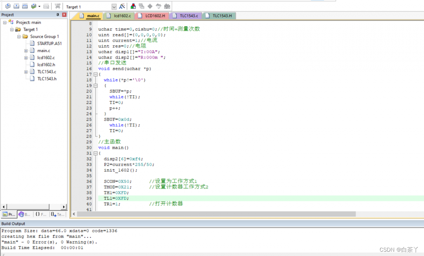Select TLC1543.h file in project tree
The image size is (424, 256).
coord(47,79)
